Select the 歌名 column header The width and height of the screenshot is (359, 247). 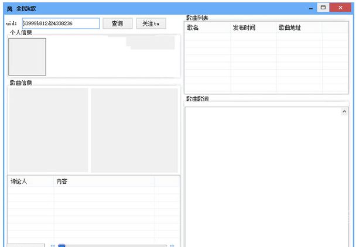[207, 28]
